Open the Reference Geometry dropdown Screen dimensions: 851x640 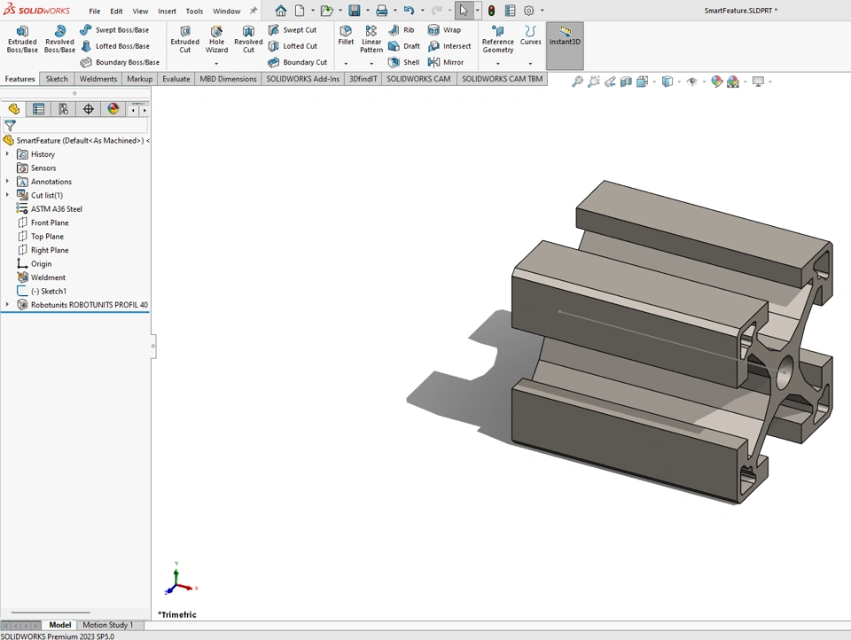pyautogui.click(x=497, y=63)
